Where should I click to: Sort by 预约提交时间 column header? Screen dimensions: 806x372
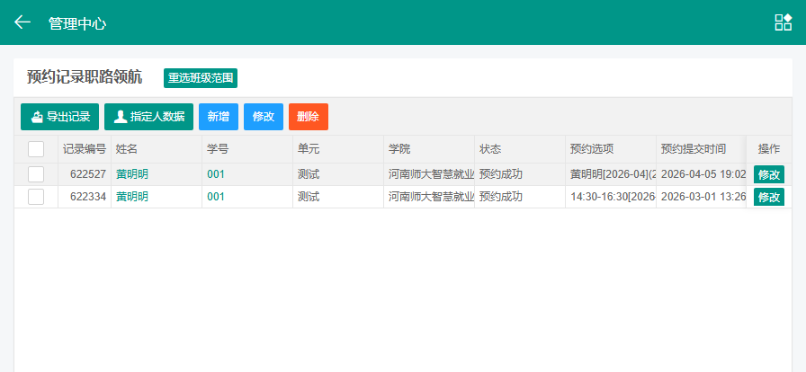(693, 149)
